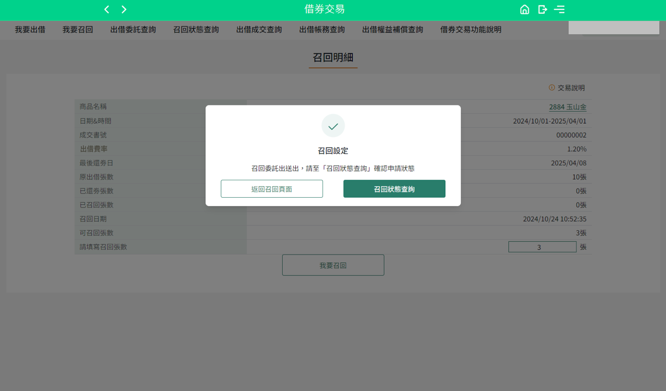This screenshot has width=666, height=391.
Task: Open 出借委託查詢 tab
Action: pos(133,30)
